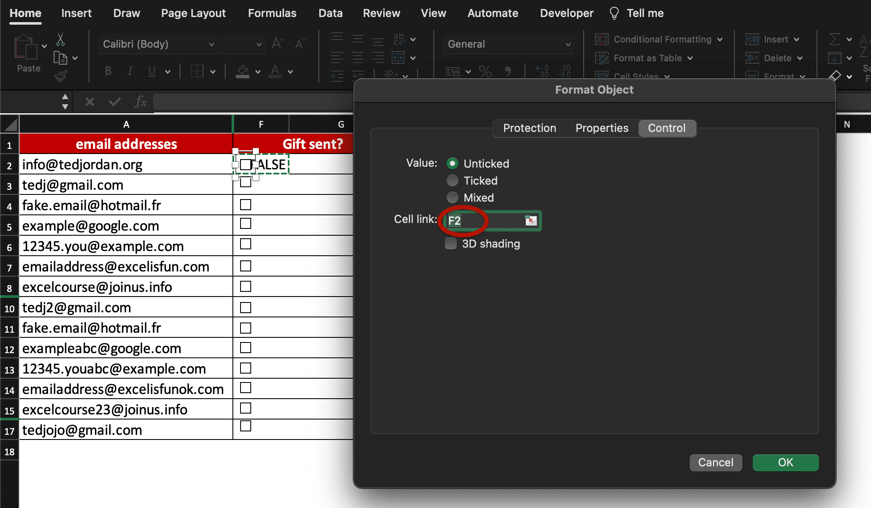The width and height of the screenshot is (871, 508).
Task: Click the Cut scissors icon
Action: 60,40
